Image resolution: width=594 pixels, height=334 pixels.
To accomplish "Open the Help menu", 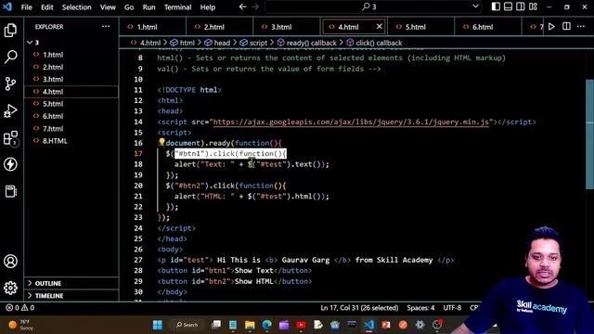I will click(208, 6).
